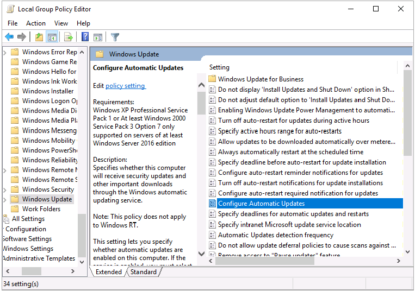Viewport: 415px width, 291px height.
Task: Click the Up one level folder icon
Action: [x=39, y=37]
